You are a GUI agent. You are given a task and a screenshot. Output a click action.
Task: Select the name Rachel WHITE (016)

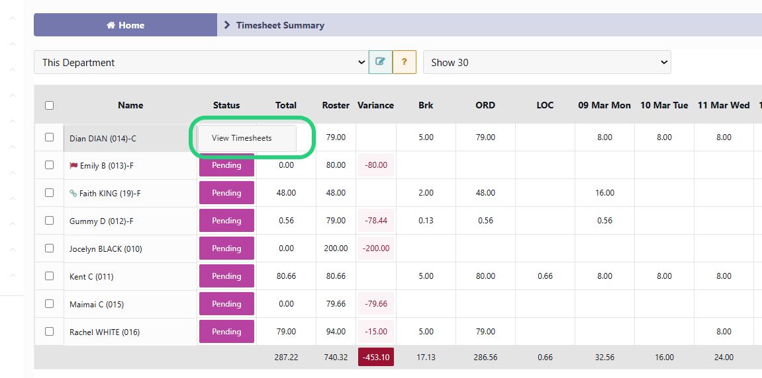pos(105,332)
